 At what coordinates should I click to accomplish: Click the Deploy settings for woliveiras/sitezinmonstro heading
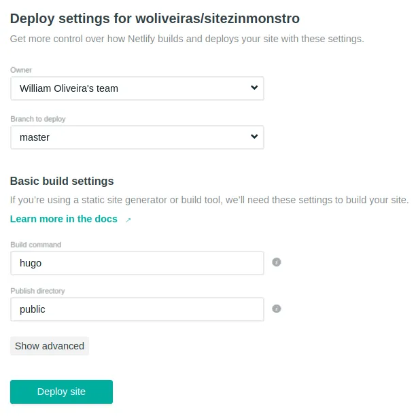155,18
